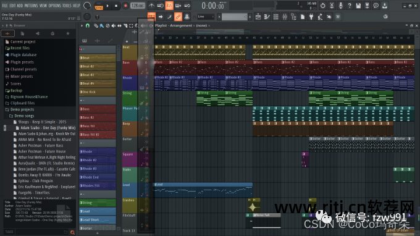Save project with the floppy disk icon
This screenshot has height=236, width=420.
(x=358, y=6)
